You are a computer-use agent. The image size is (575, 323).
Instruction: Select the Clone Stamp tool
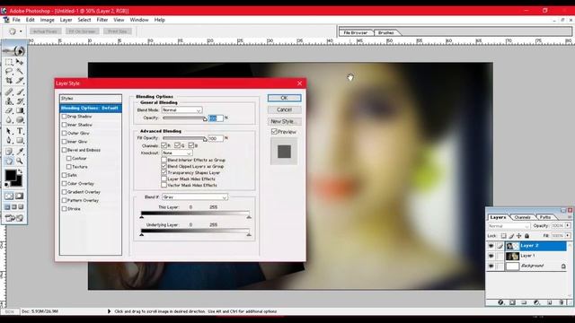click(x=9, y=101)
